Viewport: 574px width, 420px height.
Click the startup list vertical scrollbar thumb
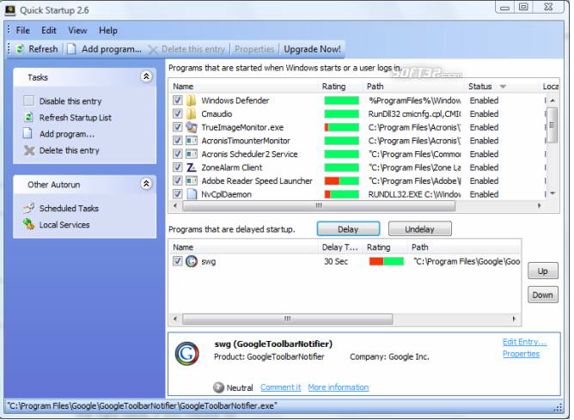click(553, 125)
